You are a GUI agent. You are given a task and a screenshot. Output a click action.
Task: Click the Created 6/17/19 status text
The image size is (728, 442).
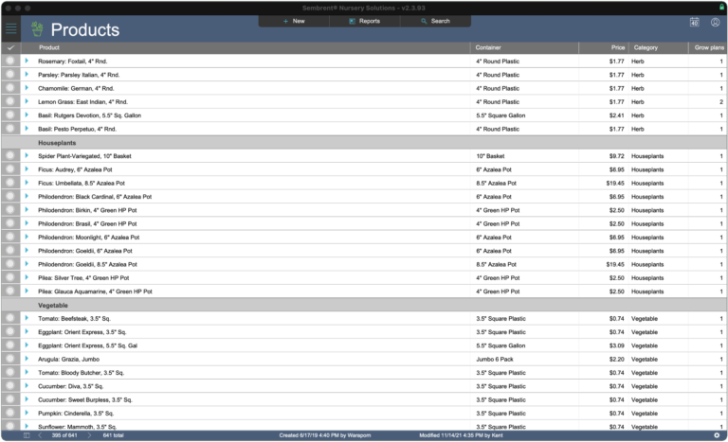point(324,435)
